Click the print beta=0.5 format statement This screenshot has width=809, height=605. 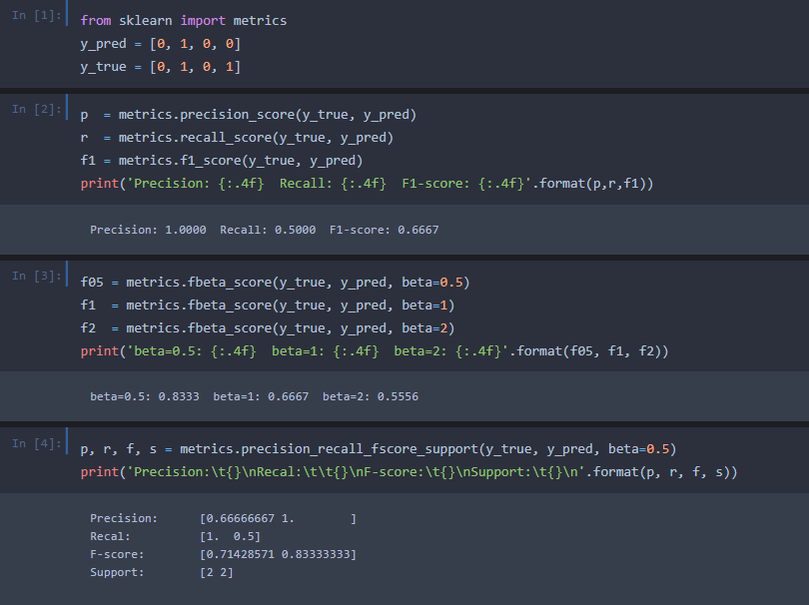tap(375, 351)
